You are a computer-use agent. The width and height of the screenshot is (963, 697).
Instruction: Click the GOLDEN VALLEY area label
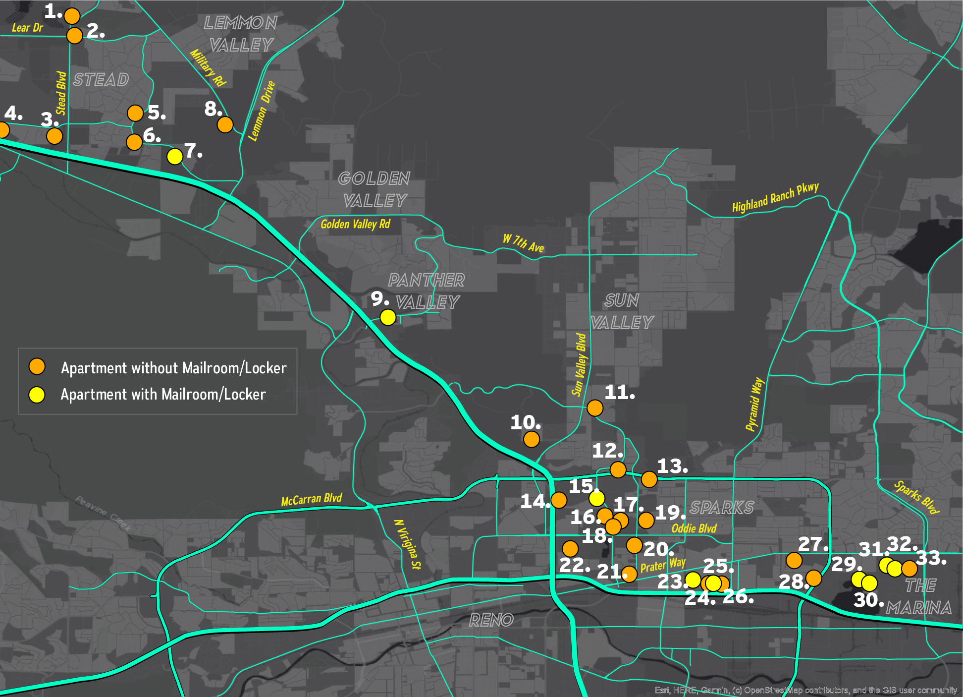374,189
